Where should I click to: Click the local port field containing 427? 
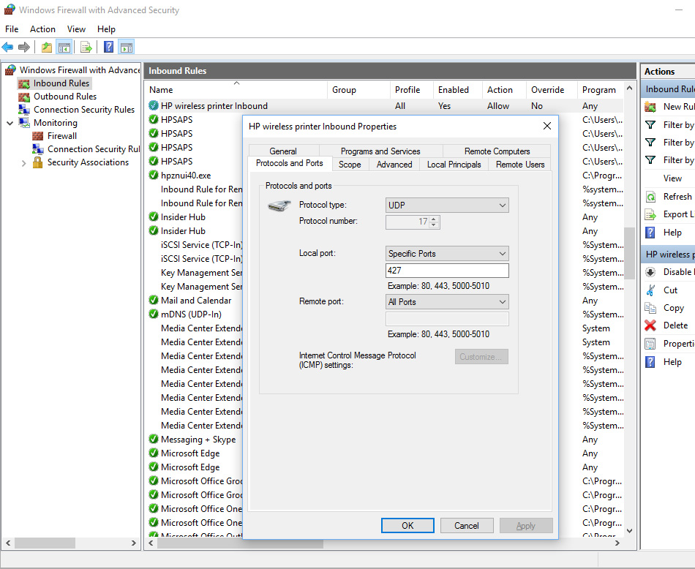point(447,271)
